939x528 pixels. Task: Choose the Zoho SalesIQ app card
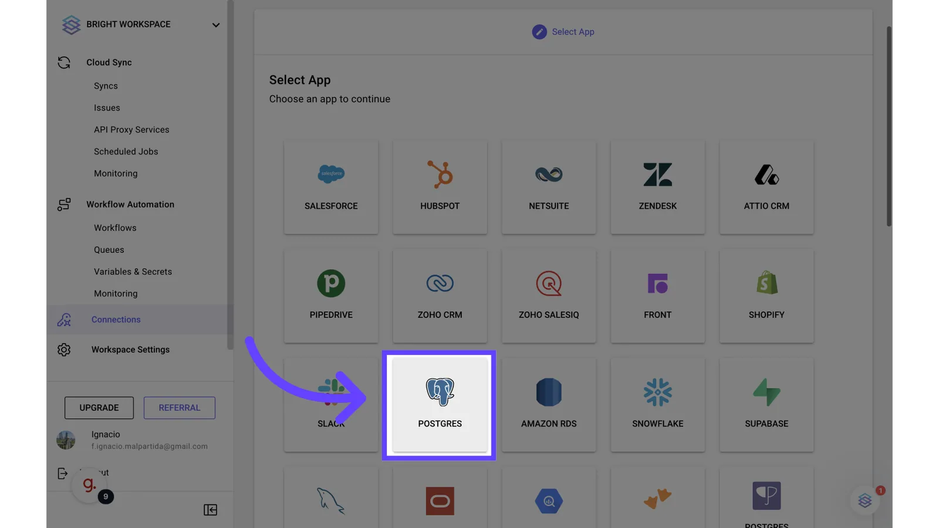pyautogui.click(x=549, y=296)
